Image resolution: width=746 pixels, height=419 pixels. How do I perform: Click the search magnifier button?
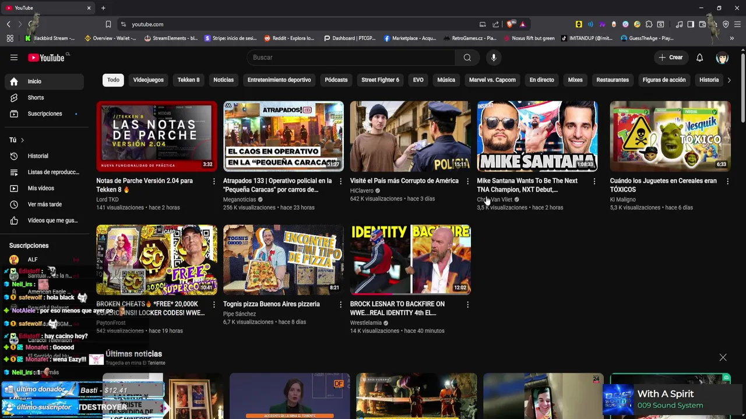pyautogui.click(x=467, y=58)
